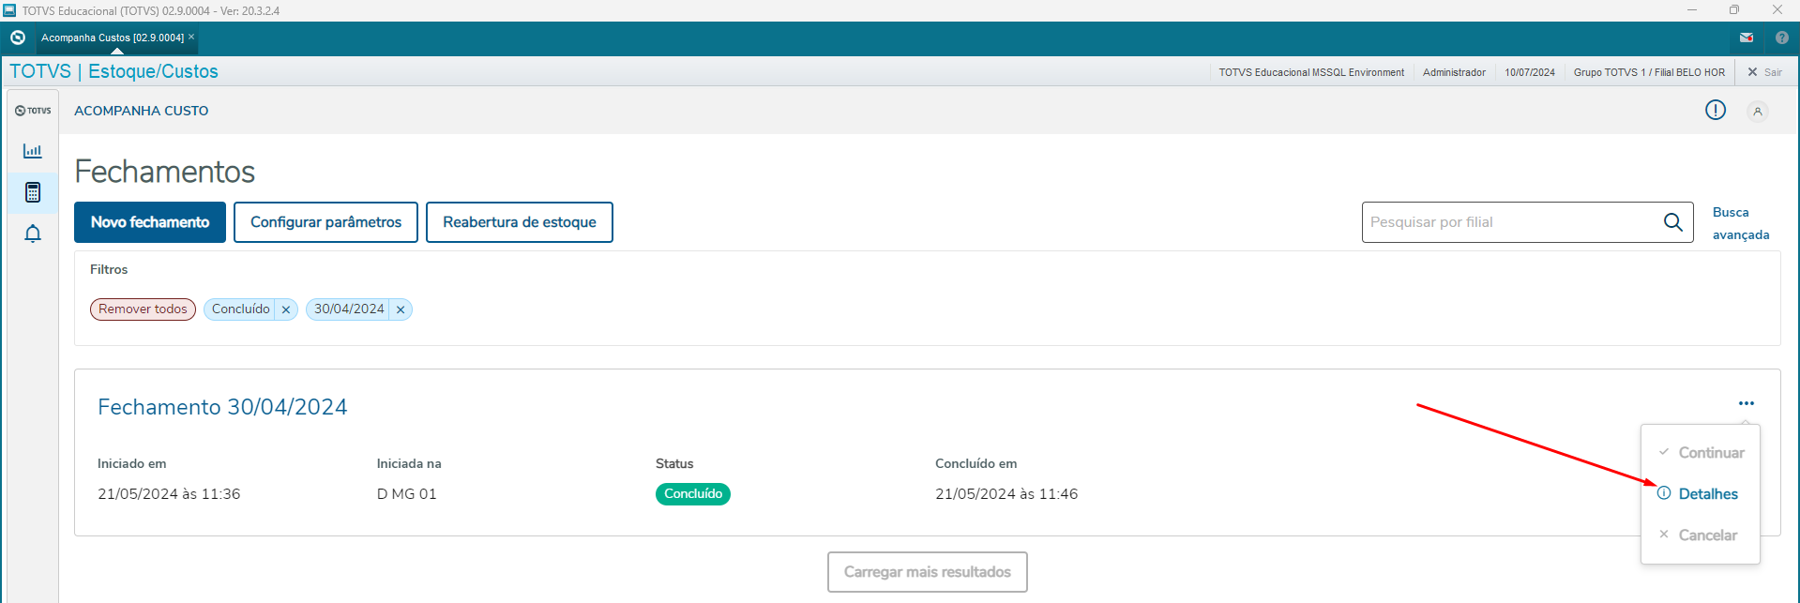This screenshot has width=1800, height=603.
Task: Click the circled exclamation info icon
Action: pos(1716,111)
